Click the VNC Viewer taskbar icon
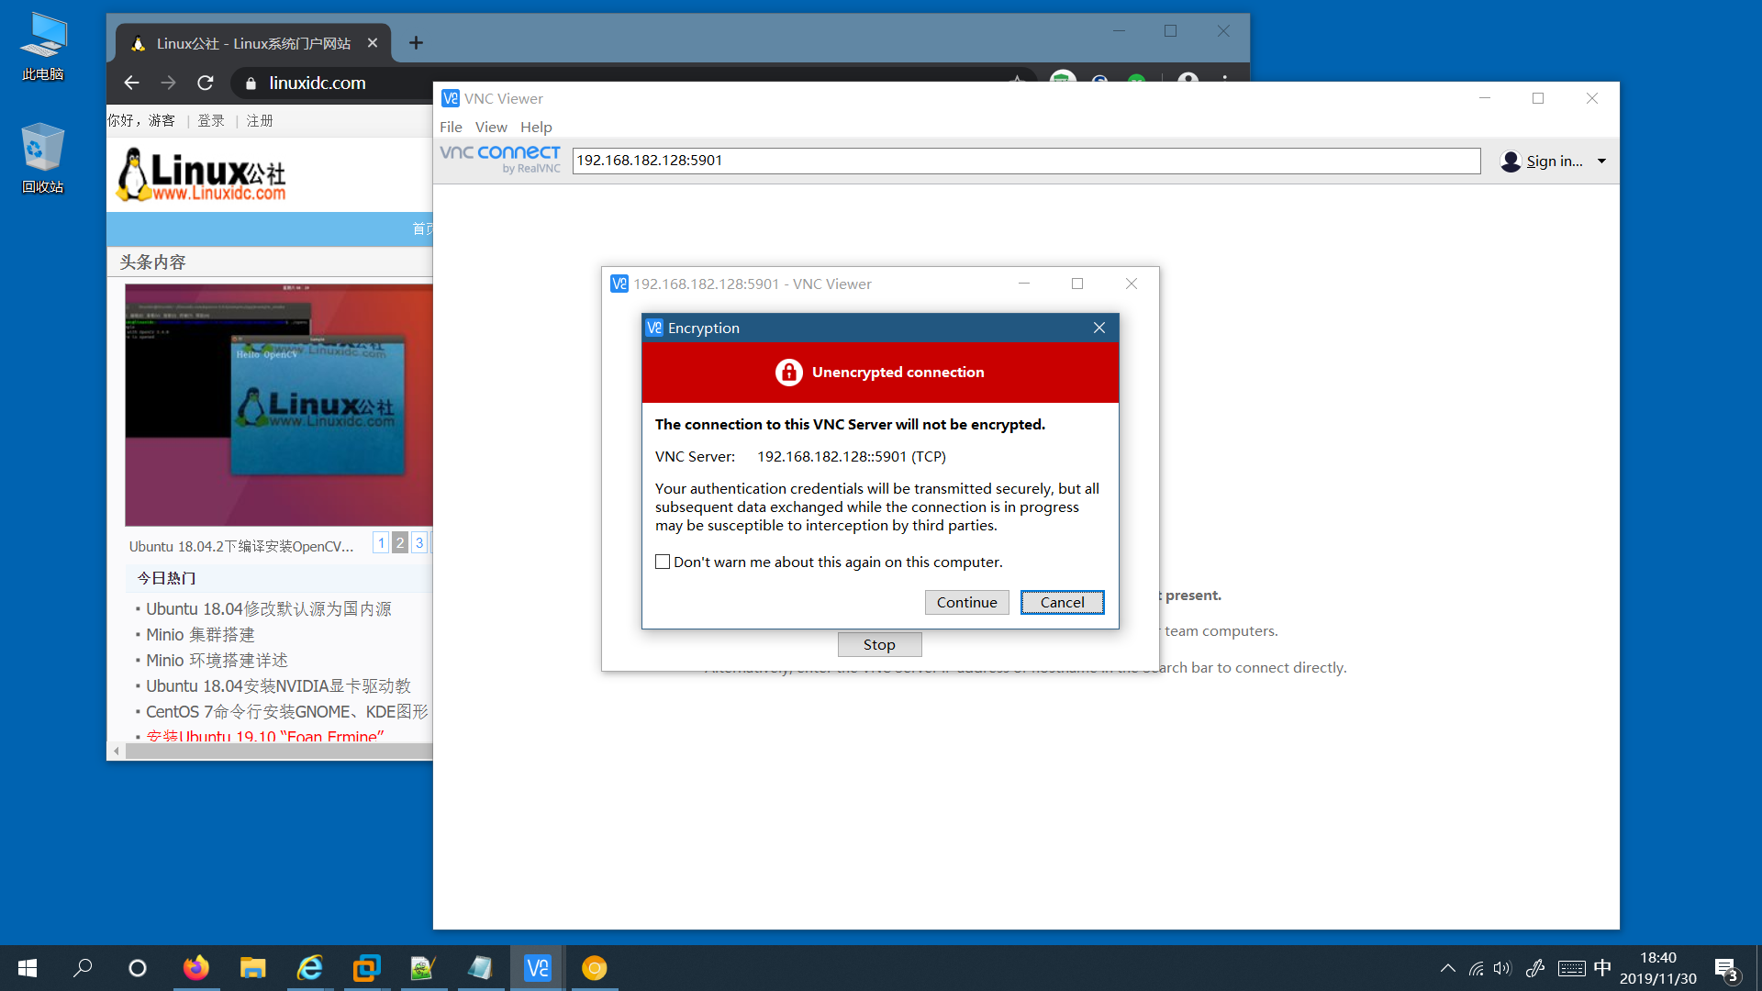 point(537,968)
